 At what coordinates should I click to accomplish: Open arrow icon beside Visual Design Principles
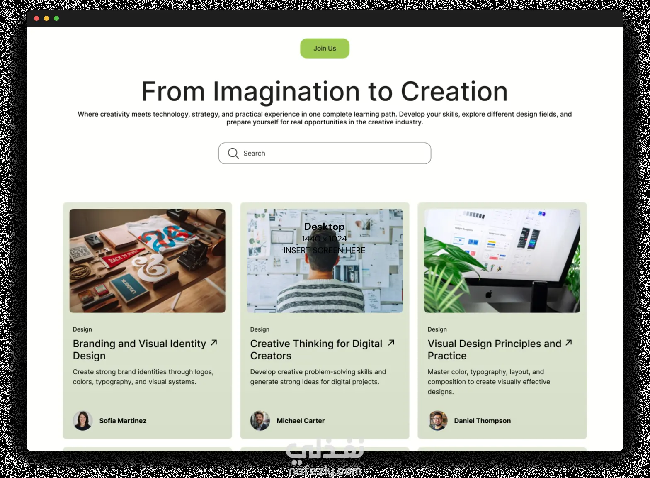click(568, 343)
